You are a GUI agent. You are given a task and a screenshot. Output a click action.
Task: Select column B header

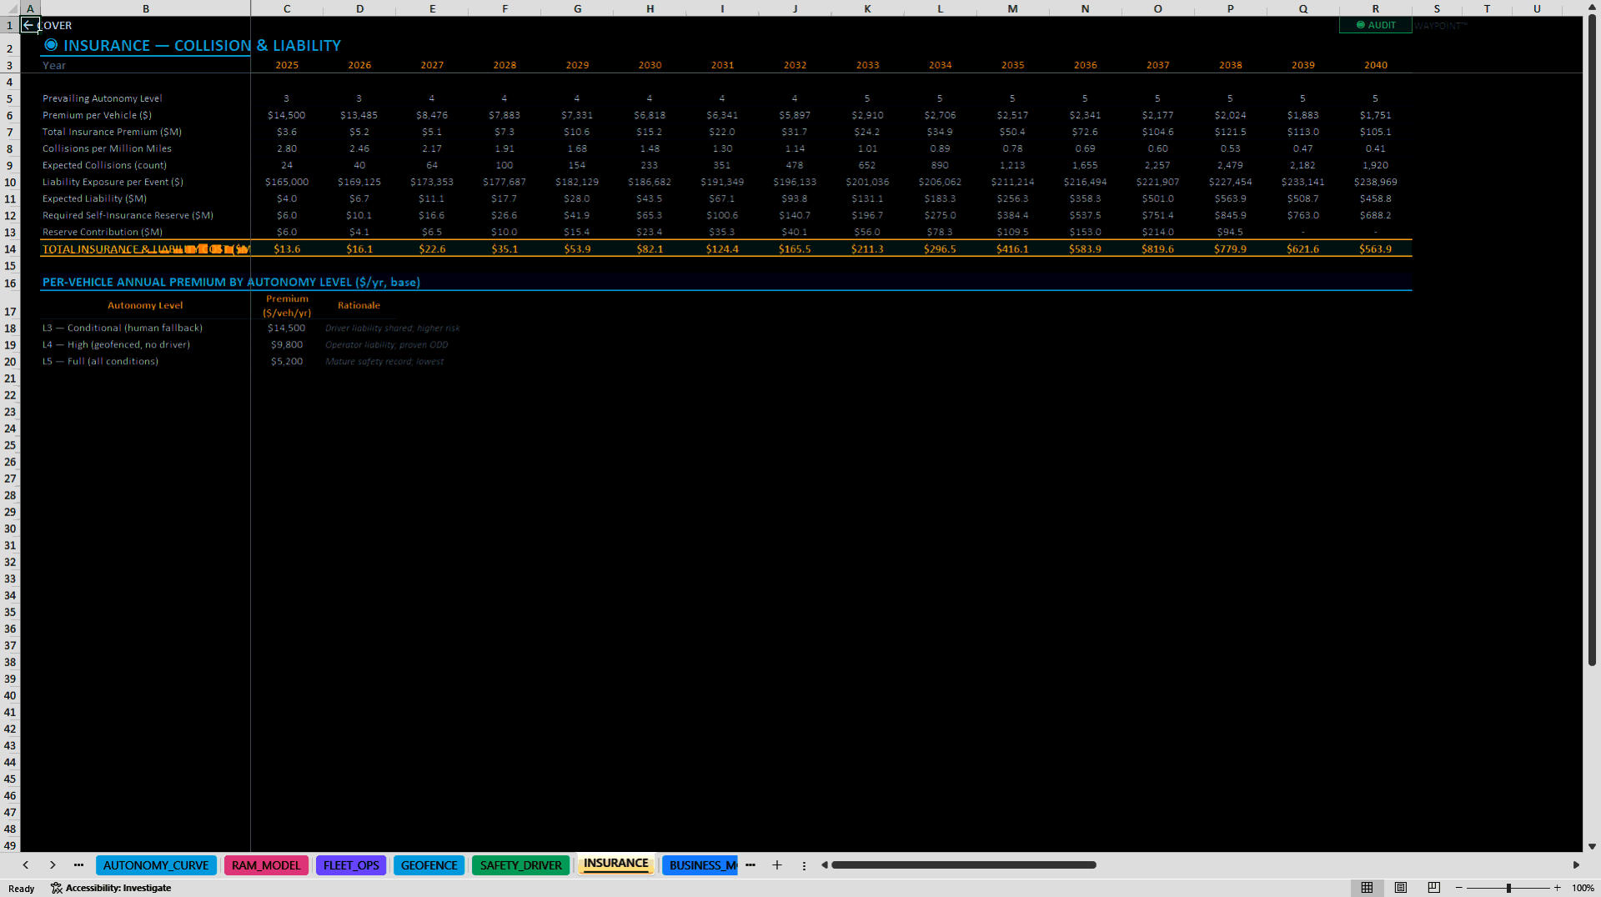point(146,8)
